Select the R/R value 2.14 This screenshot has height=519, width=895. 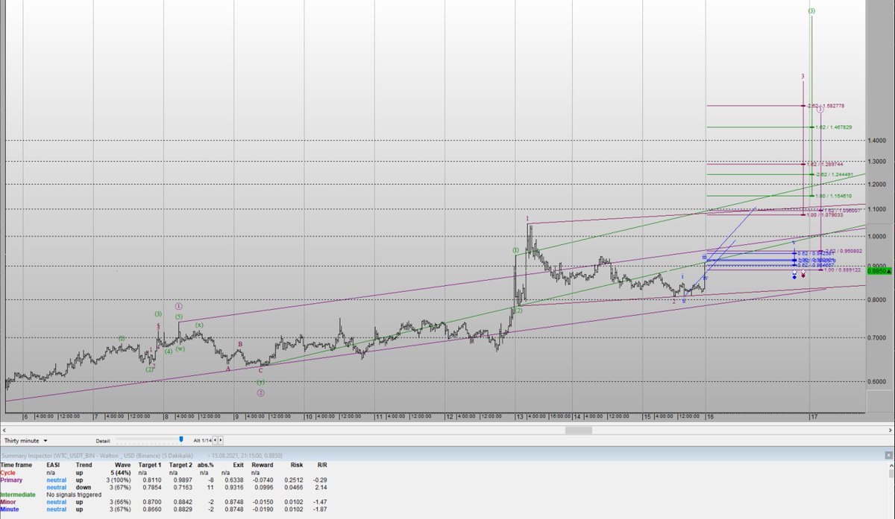coord(321,487)
